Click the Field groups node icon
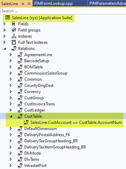The height and width of the screenshot is (169, 126). 14,30
